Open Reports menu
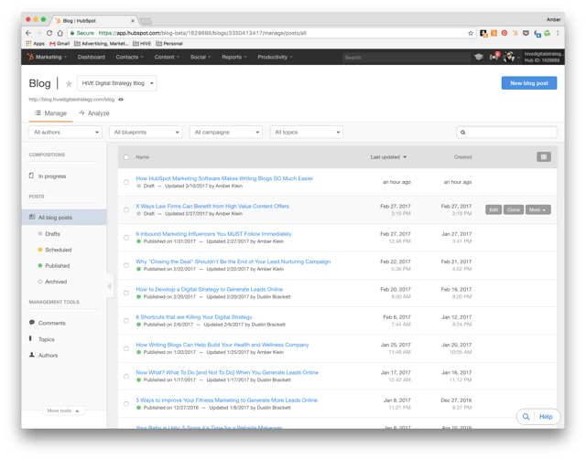Image resolution: width=586 pixels, height=459 pixels. click(x=234, y=57)
